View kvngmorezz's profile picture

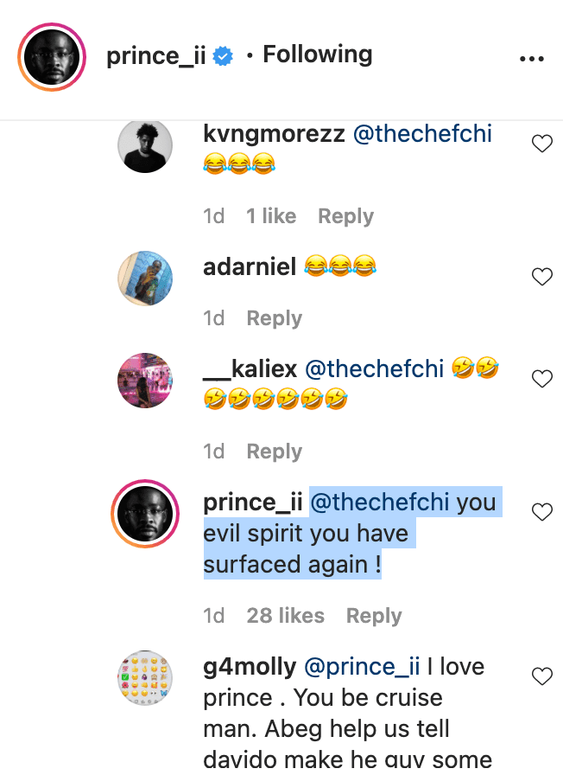145,146
